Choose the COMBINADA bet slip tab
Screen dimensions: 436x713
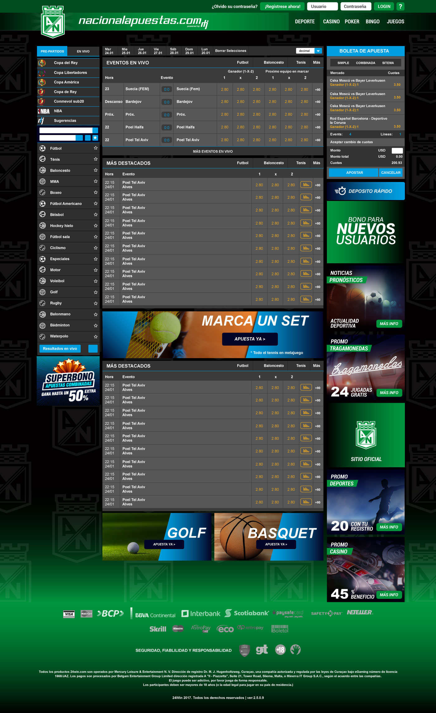click(366, 63)
